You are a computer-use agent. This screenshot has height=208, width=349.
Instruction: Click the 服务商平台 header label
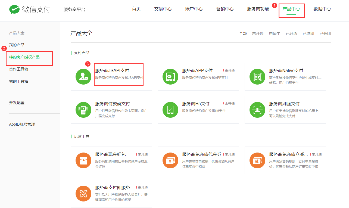coord(74,10)
